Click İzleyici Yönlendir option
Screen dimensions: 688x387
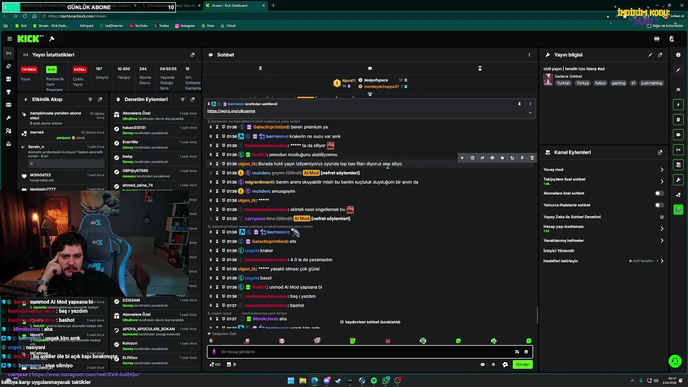click(559, 250)
